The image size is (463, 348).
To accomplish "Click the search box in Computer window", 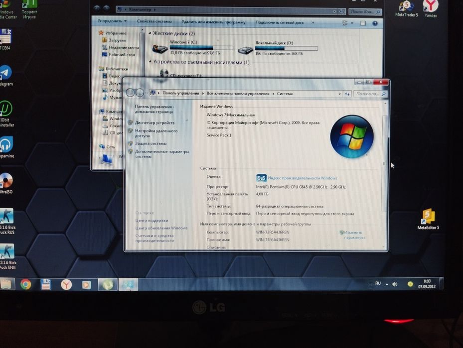I will coord(365,12).
